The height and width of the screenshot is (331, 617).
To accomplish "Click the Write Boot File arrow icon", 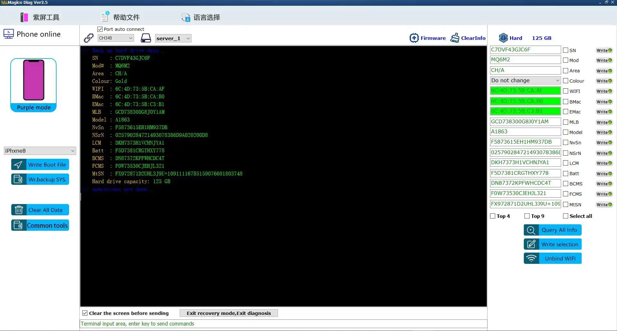I will coord(18,165).
